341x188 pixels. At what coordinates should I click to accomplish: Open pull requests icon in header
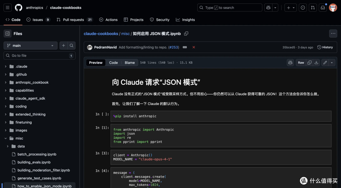point(313,8)
